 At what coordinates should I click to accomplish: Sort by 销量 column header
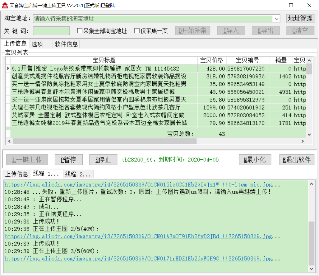pyautogui.click(x=281, y=60)
